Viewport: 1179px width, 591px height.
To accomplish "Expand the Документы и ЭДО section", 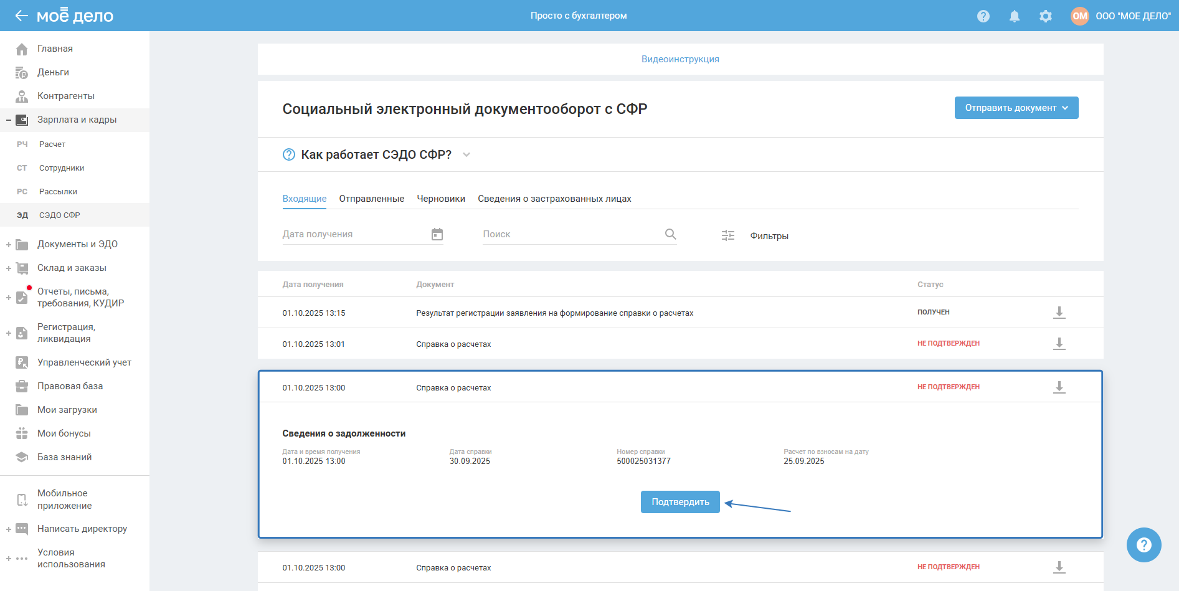I will point(9,245).
